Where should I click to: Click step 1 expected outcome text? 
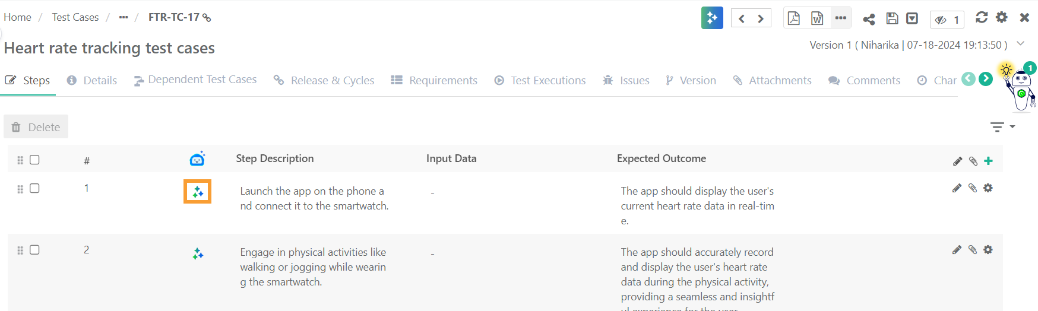(x=698, y=206)
